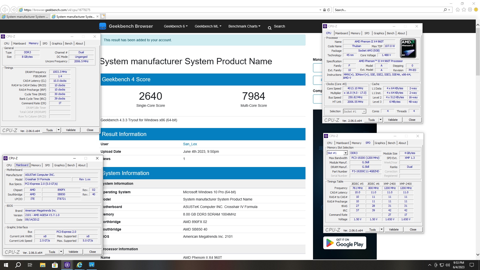Image resolution: width=480 pixels, height=270 pixels.
Task: Open browser settings gear icon
Action: click(x=470, y=10)
